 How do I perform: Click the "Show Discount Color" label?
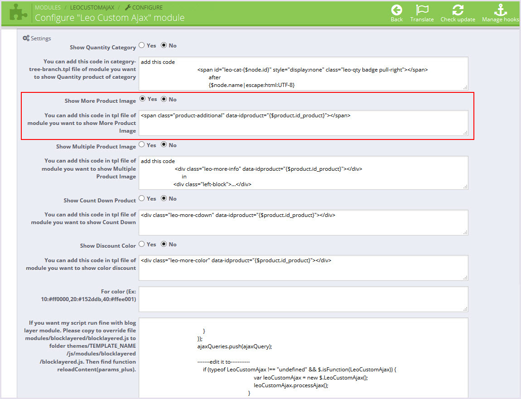coord(108,246)
